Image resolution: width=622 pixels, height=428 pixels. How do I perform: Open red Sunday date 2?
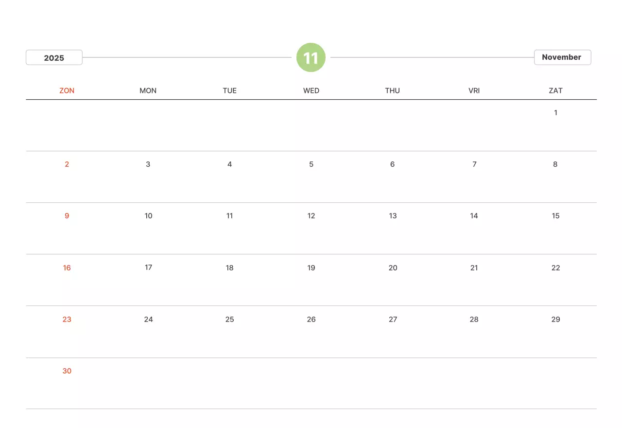coord(67,164)
